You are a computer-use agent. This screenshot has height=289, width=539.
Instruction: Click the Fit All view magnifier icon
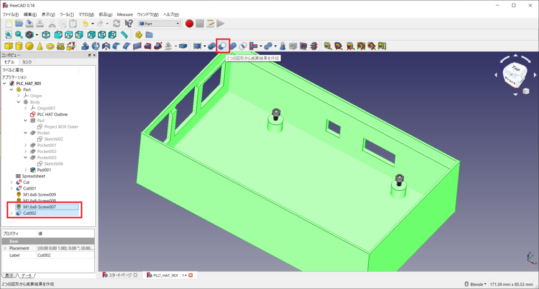9,35
